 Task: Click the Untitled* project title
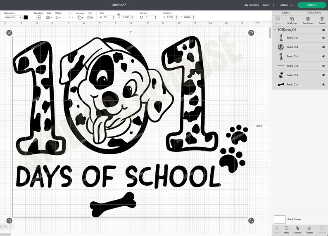(x=119, y=5)
